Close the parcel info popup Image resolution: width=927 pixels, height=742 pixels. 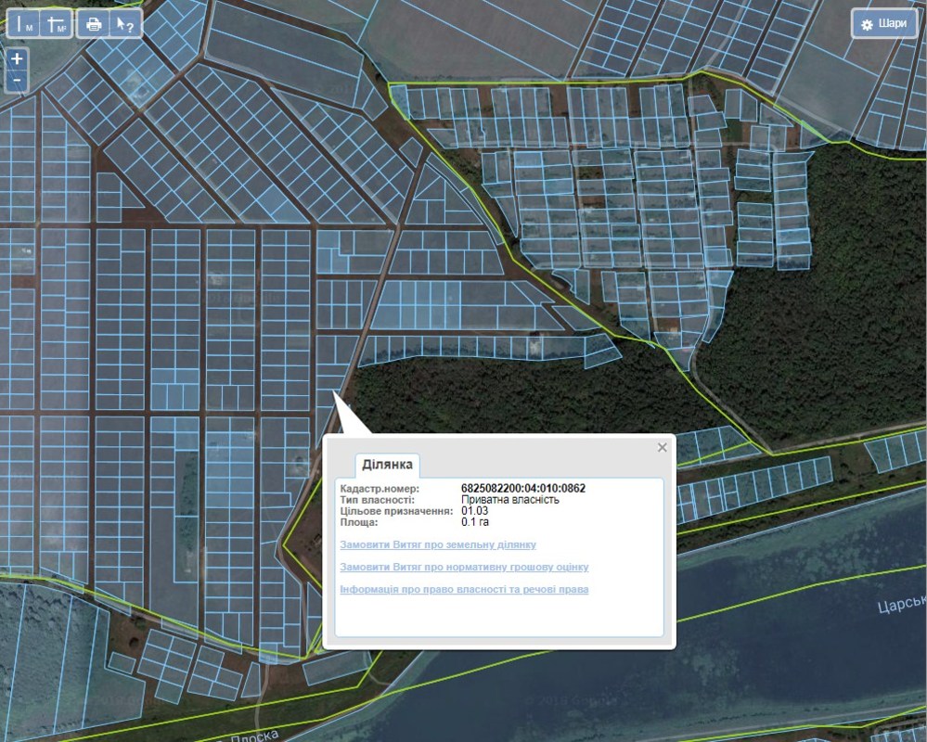coord(662,447)
